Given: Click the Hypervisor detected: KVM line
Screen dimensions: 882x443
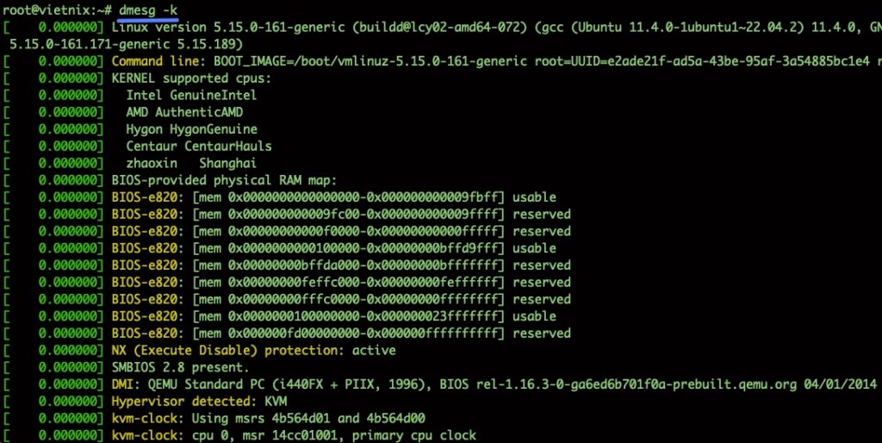Looking at the screenshot, I should [199, 402].
